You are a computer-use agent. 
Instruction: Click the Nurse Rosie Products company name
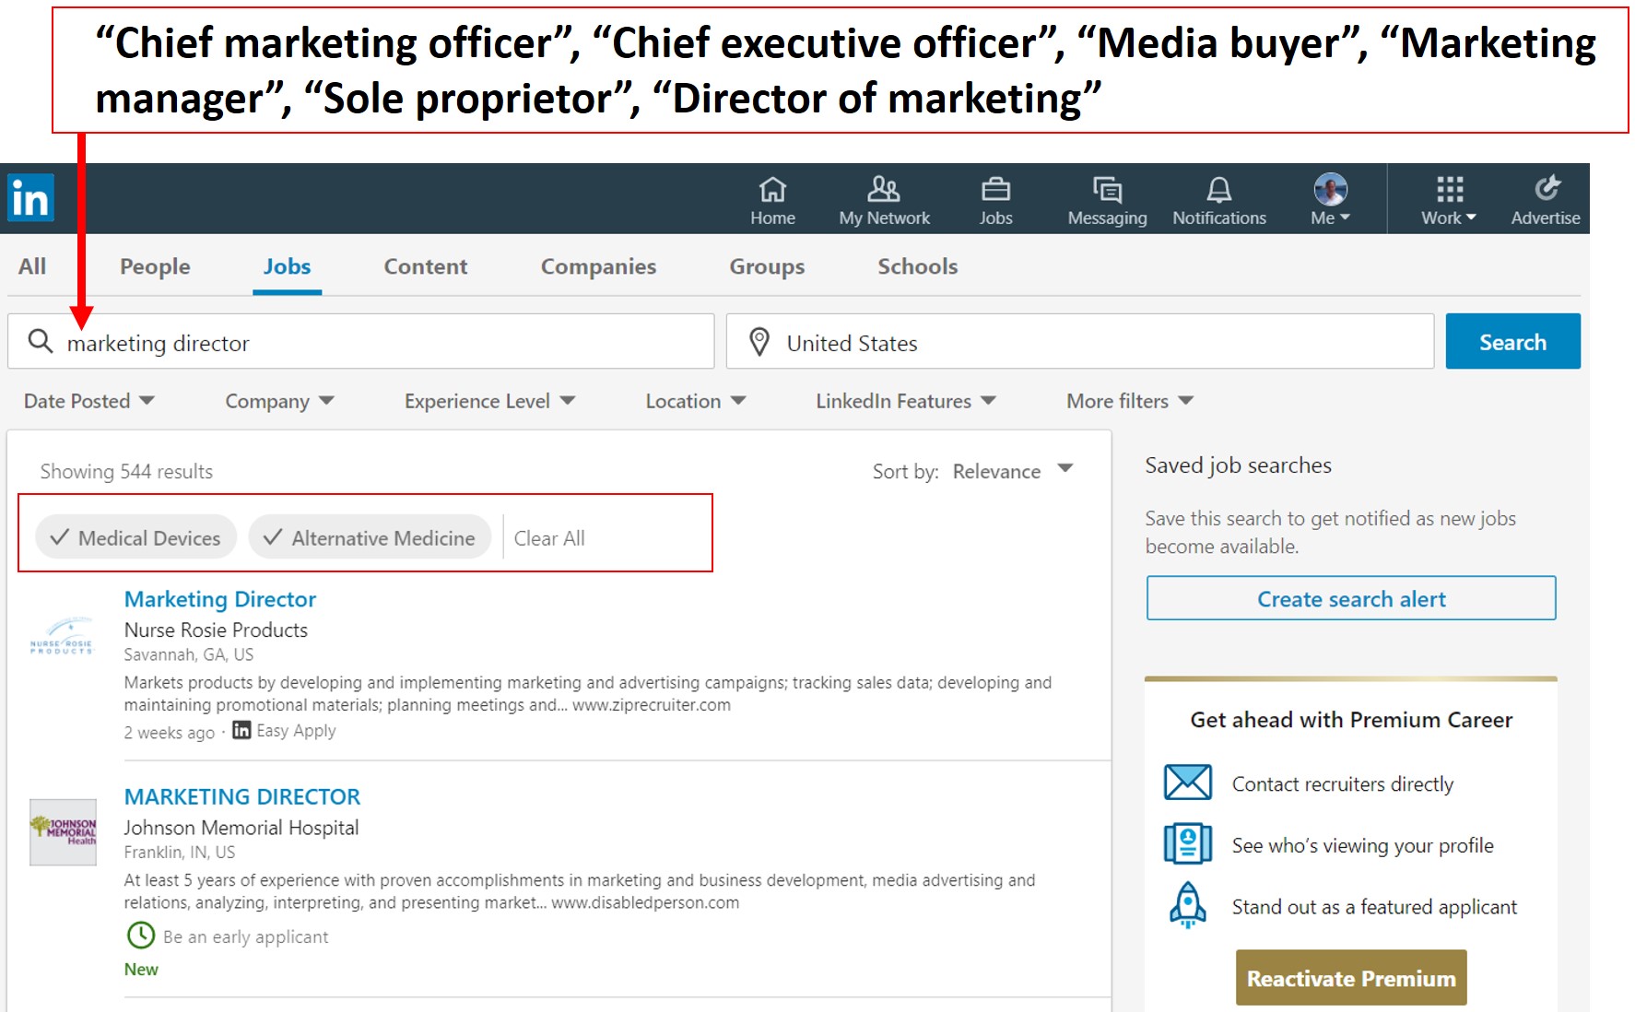coord(216,630)
